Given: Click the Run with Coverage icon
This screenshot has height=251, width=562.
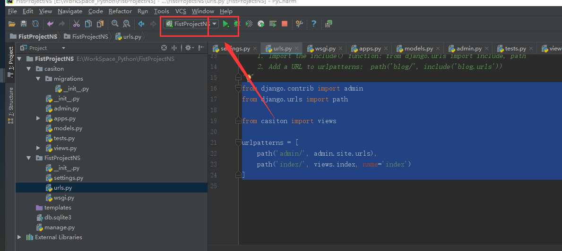Looking at the screenshot, I should click(249, 24).
